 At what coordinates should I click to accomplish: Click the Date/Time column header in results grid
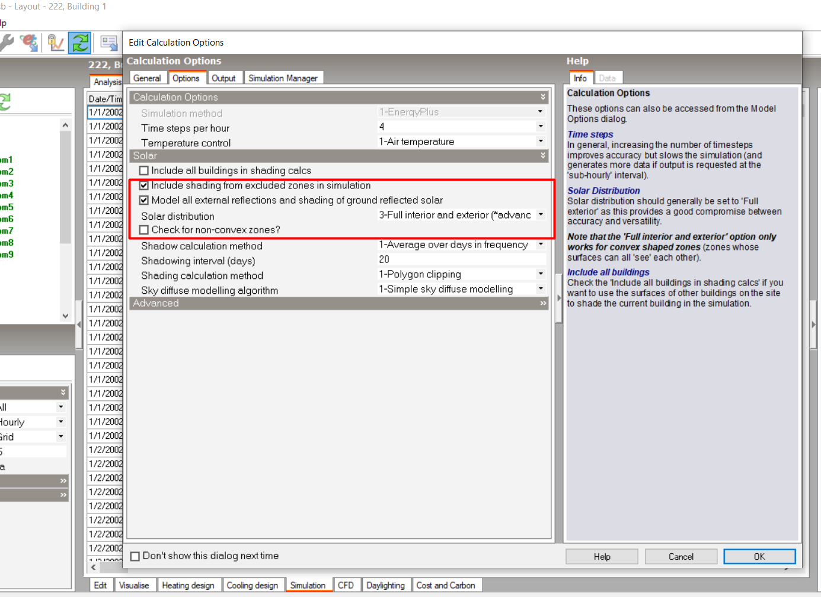[106, 99]
